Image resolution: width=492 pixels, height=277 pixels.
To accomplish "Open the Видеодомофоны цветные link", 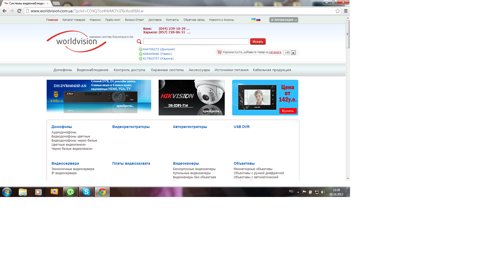I will coord(71,136).
